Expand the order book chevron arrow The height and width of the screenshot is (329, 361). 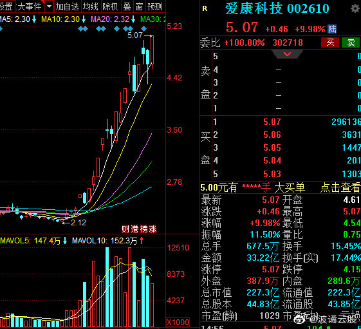click(288, 54)
